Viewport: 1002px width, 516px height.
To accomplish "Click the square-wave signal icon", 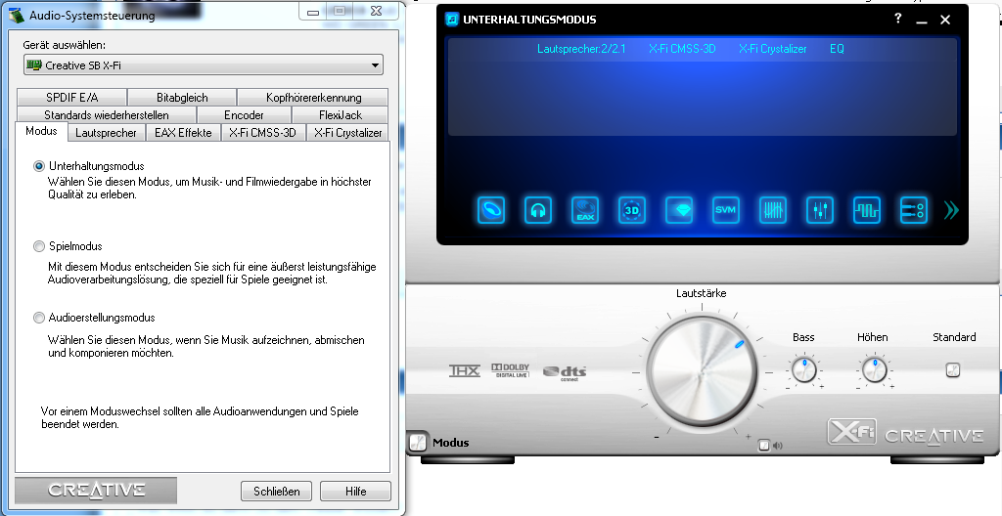I will click(x=867, y=209).
